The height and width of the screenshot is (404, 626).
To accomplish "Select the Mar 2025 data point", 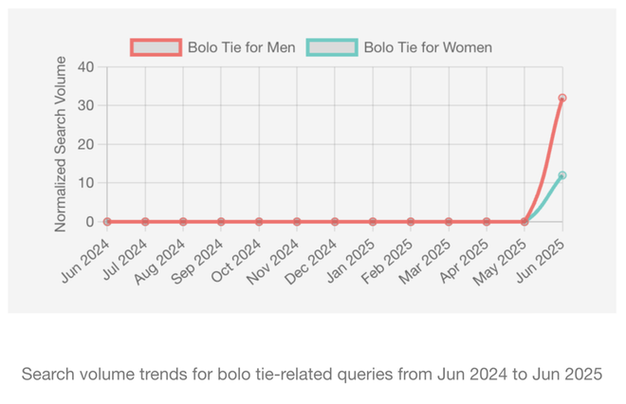I will coord(449,222).
